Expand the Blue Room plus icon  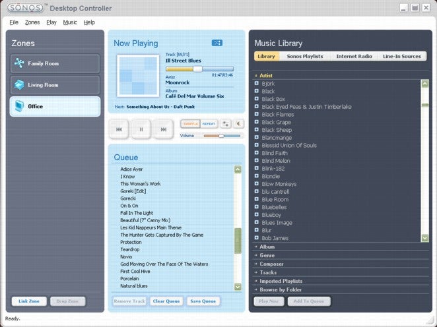(257, 199)
